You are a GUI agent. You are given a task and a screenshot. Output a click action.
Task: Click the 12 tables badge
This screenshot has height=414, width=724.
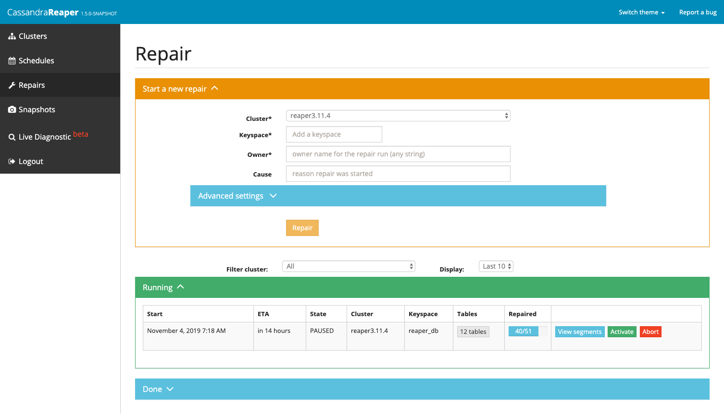[473, 331]
